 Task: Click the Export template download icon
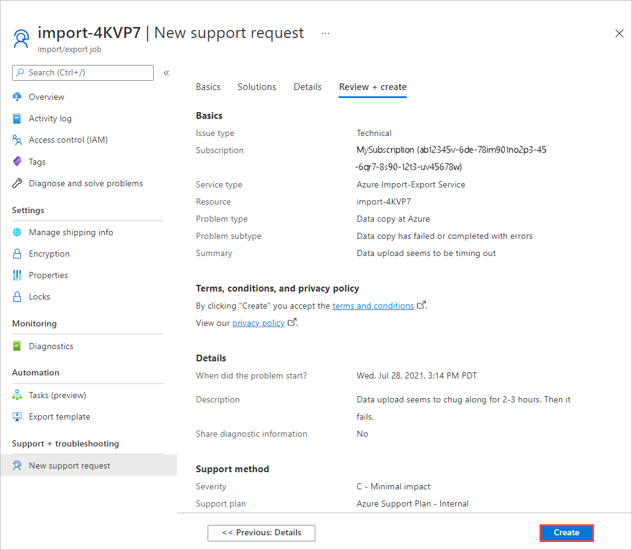pos(17,416)
